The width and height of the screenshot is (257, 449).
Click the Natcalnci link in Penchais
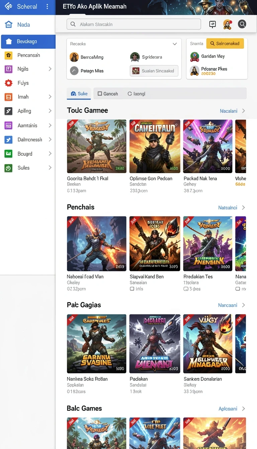click(228, 207)
